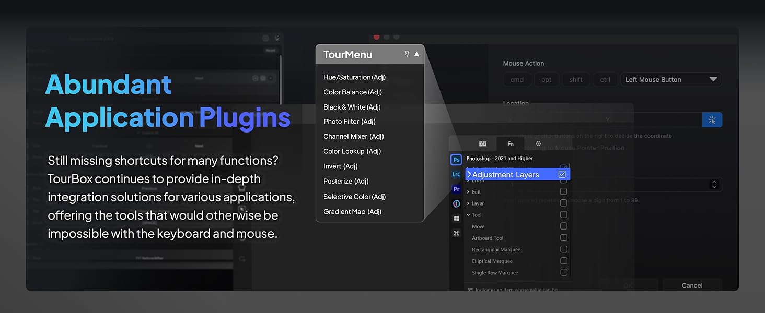This screenshot has width=765, height=313.
Task: Expand the Adjustment Layers chevron
Action: click(x=469, y=175)
